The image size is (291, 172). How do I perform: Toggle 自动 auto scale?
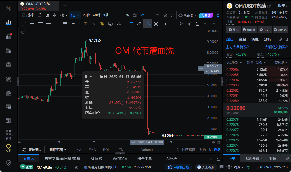tap(217, 150)
